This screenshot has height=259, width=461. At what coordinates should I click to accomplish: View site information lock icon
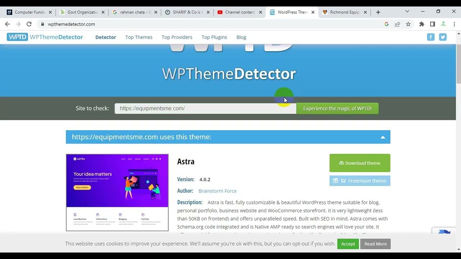click(x=42, y=24)
